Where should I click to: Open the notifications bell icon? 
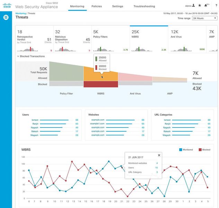click(x=206, y=6)
